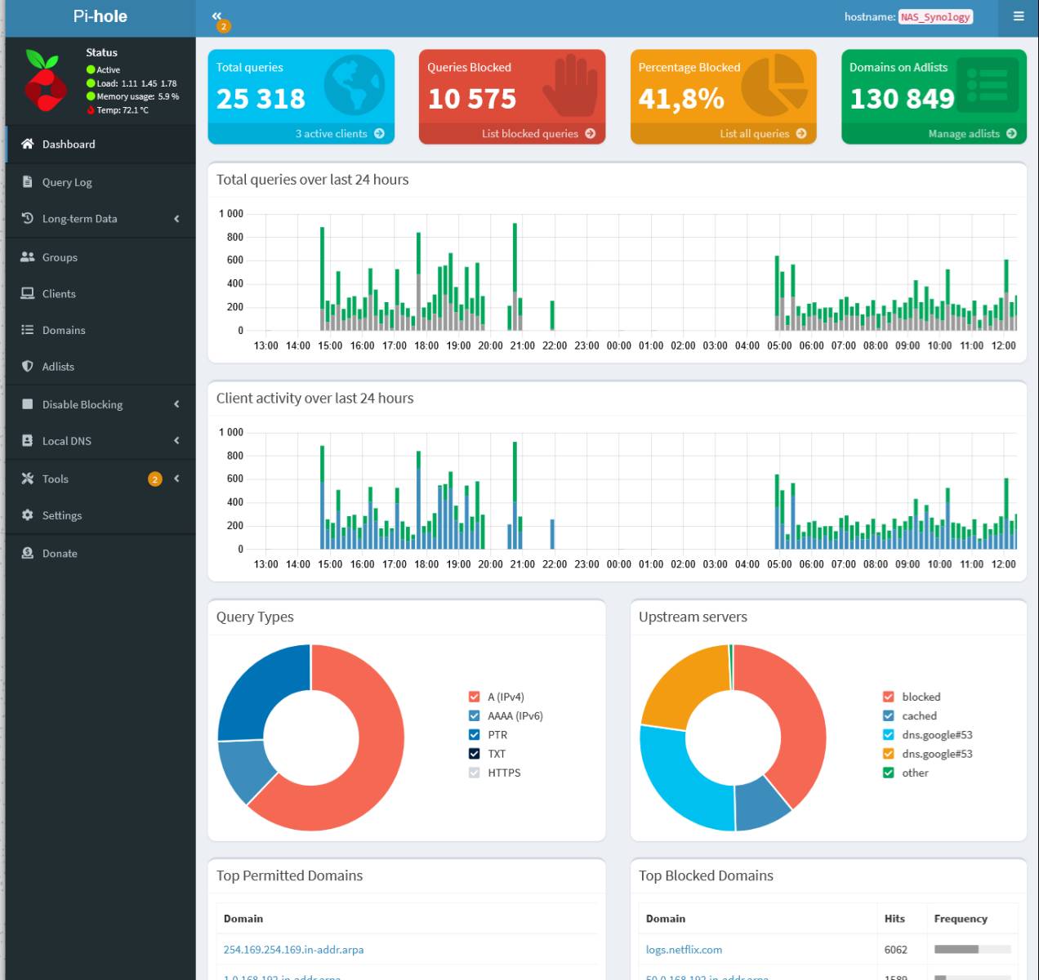Click arrow icon beside 'List blocked queries'
The image size is (1039, 980).
point(590,133)
